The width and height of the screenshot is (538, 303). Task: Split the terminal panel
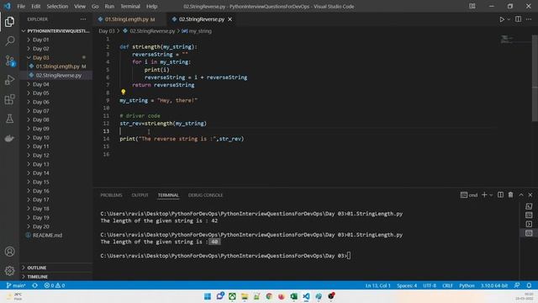coord(501,194)
